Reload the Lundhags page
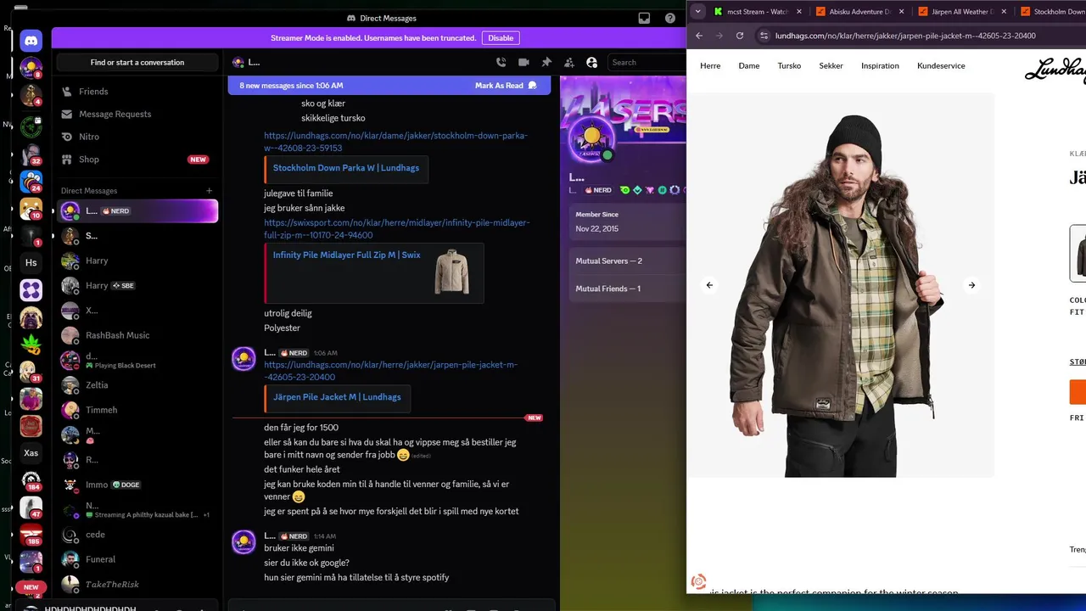The height and width of the screenshot is (611, 1086). tap(740, 36)
